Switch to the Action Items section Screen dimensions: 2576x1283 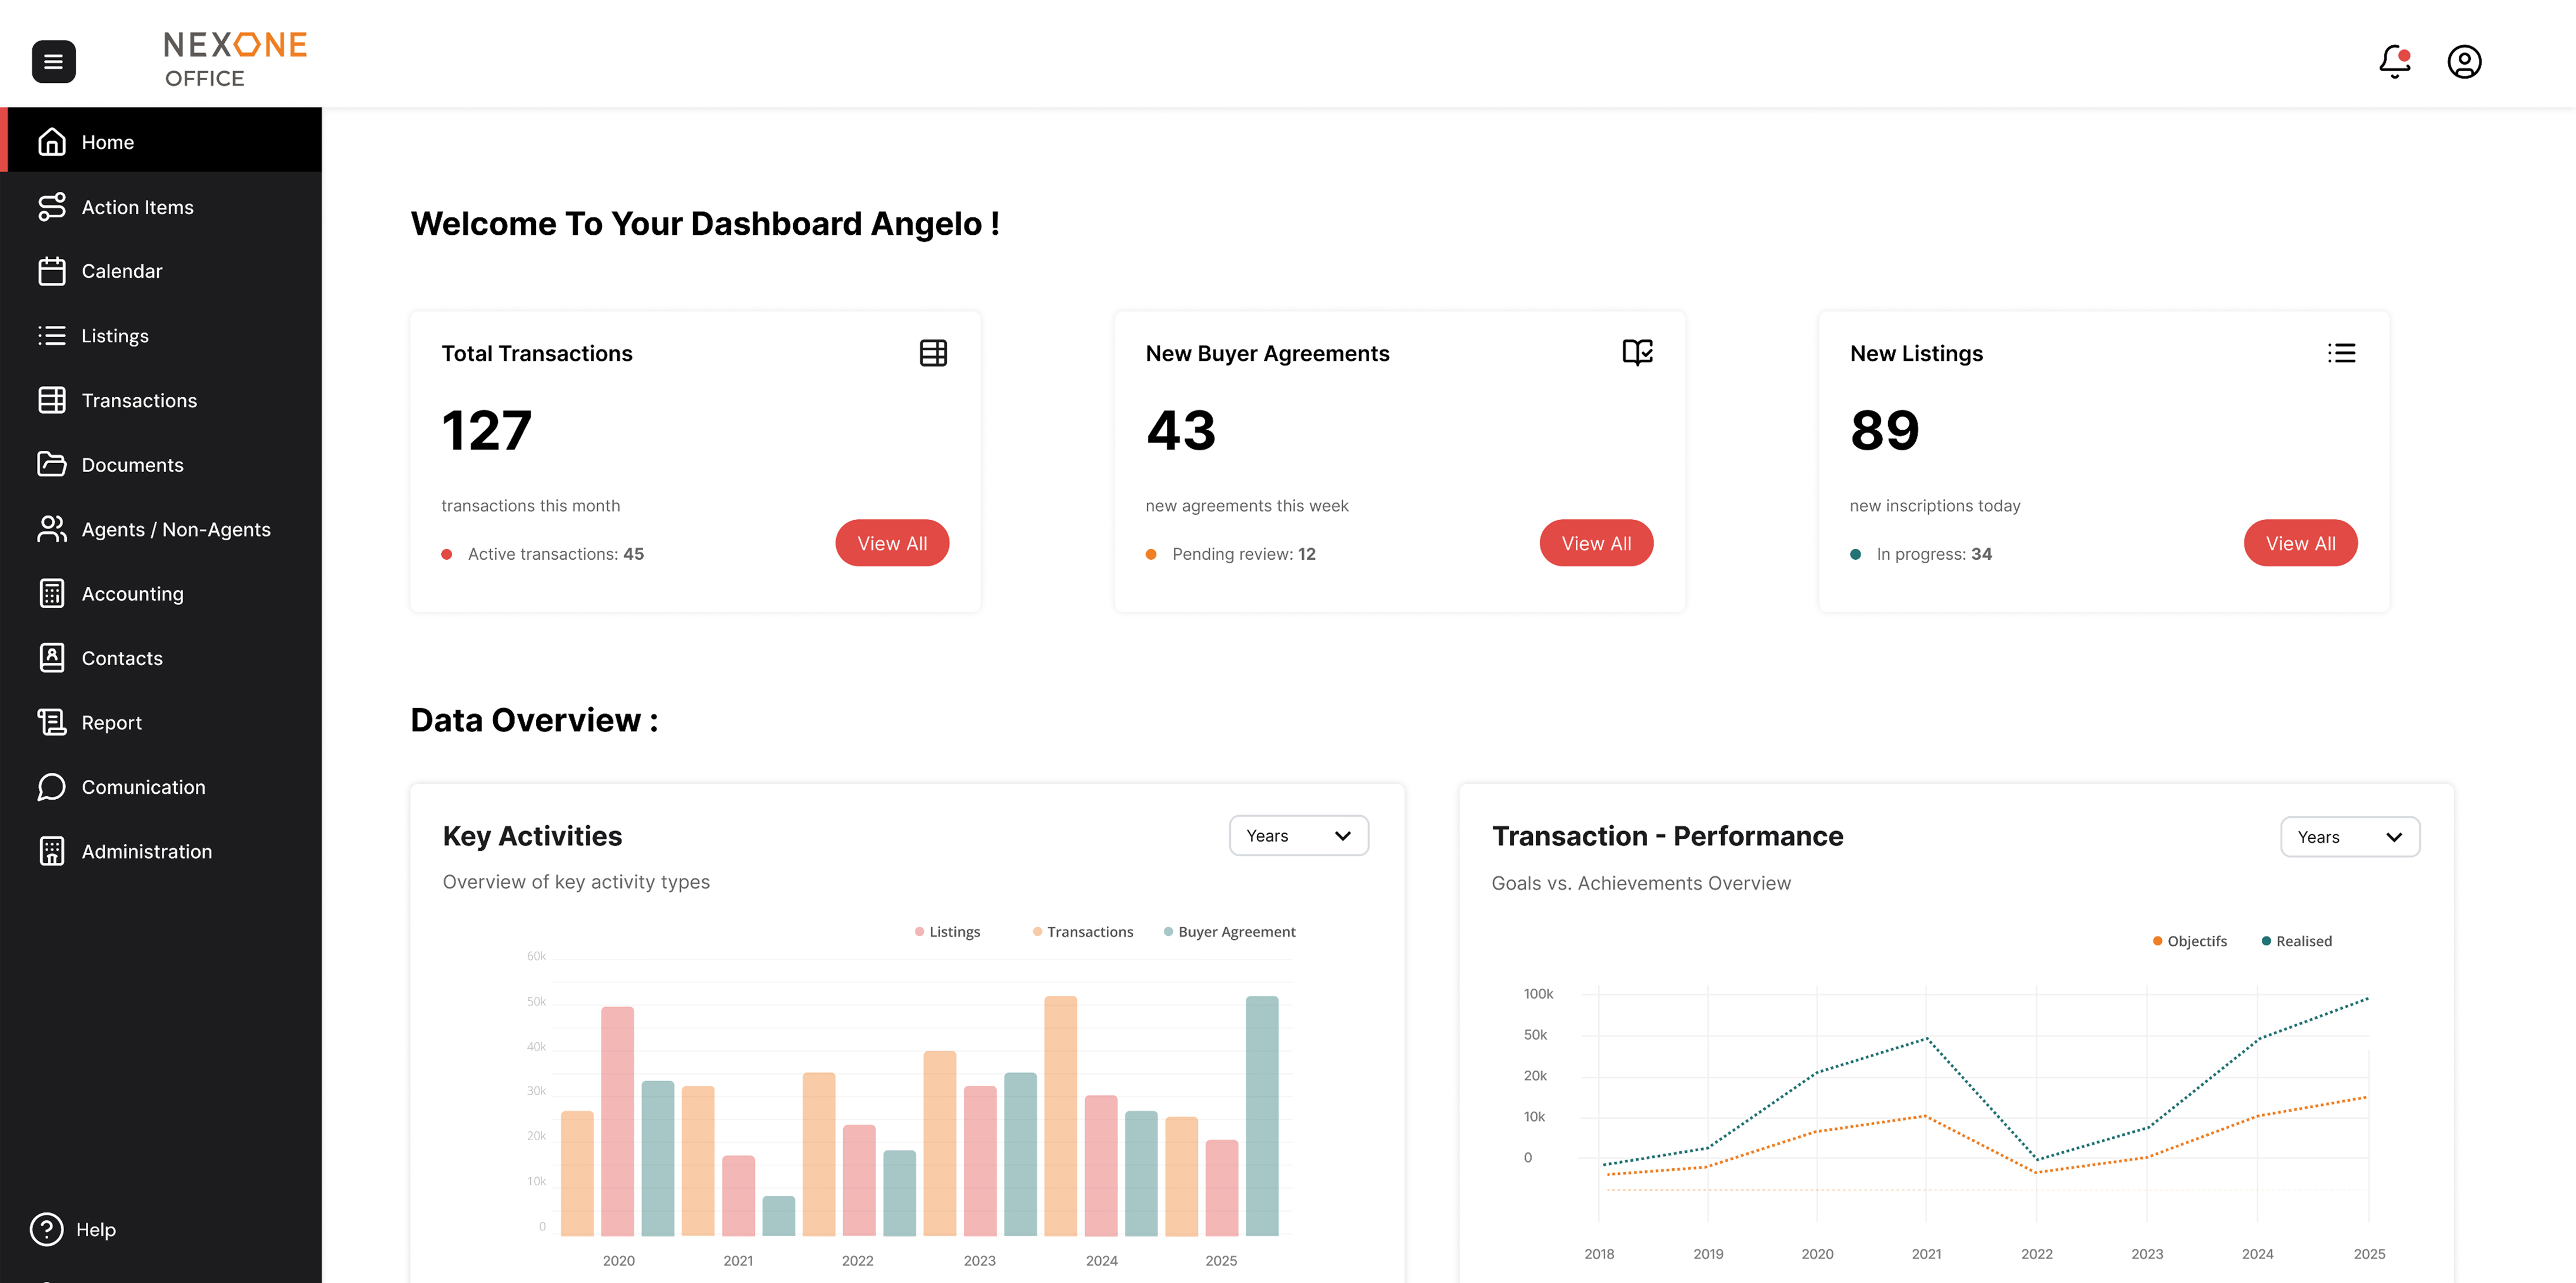click(x=137, y=206)
